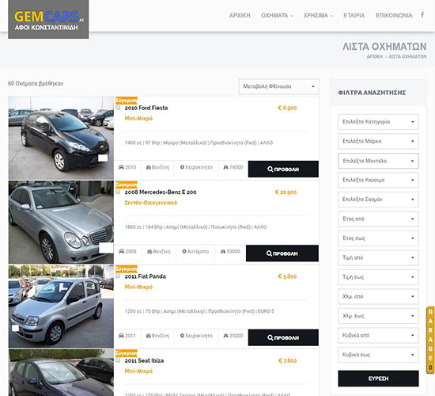Tick compare checkbox for 2010 Ford Fiesta
Viewport: 435px width, 396px height.
coord(118,107)
